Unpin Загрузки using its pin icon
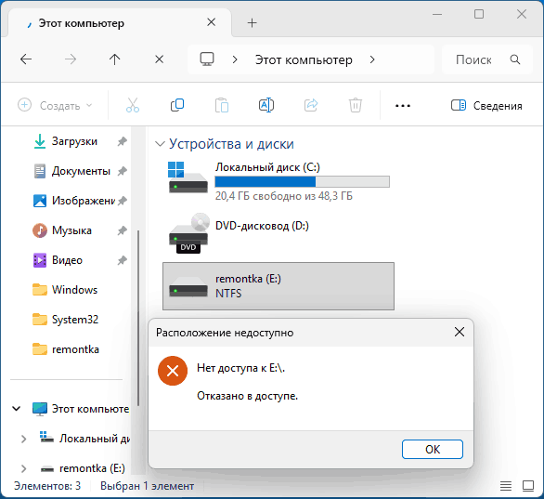 123,141
